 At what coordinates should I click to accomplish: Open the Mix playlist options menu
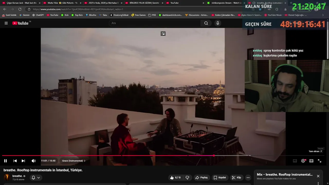[x=318, y=183]
